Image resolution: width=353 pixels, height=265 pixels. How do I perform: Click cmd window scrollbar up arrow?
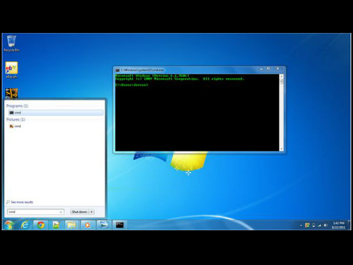[x=281, y=77]
